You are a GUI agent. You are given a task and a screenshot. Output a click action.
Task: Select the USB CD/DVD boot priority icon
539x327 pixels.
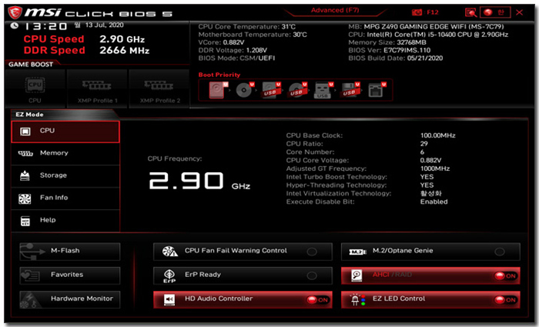pos(298,90)
